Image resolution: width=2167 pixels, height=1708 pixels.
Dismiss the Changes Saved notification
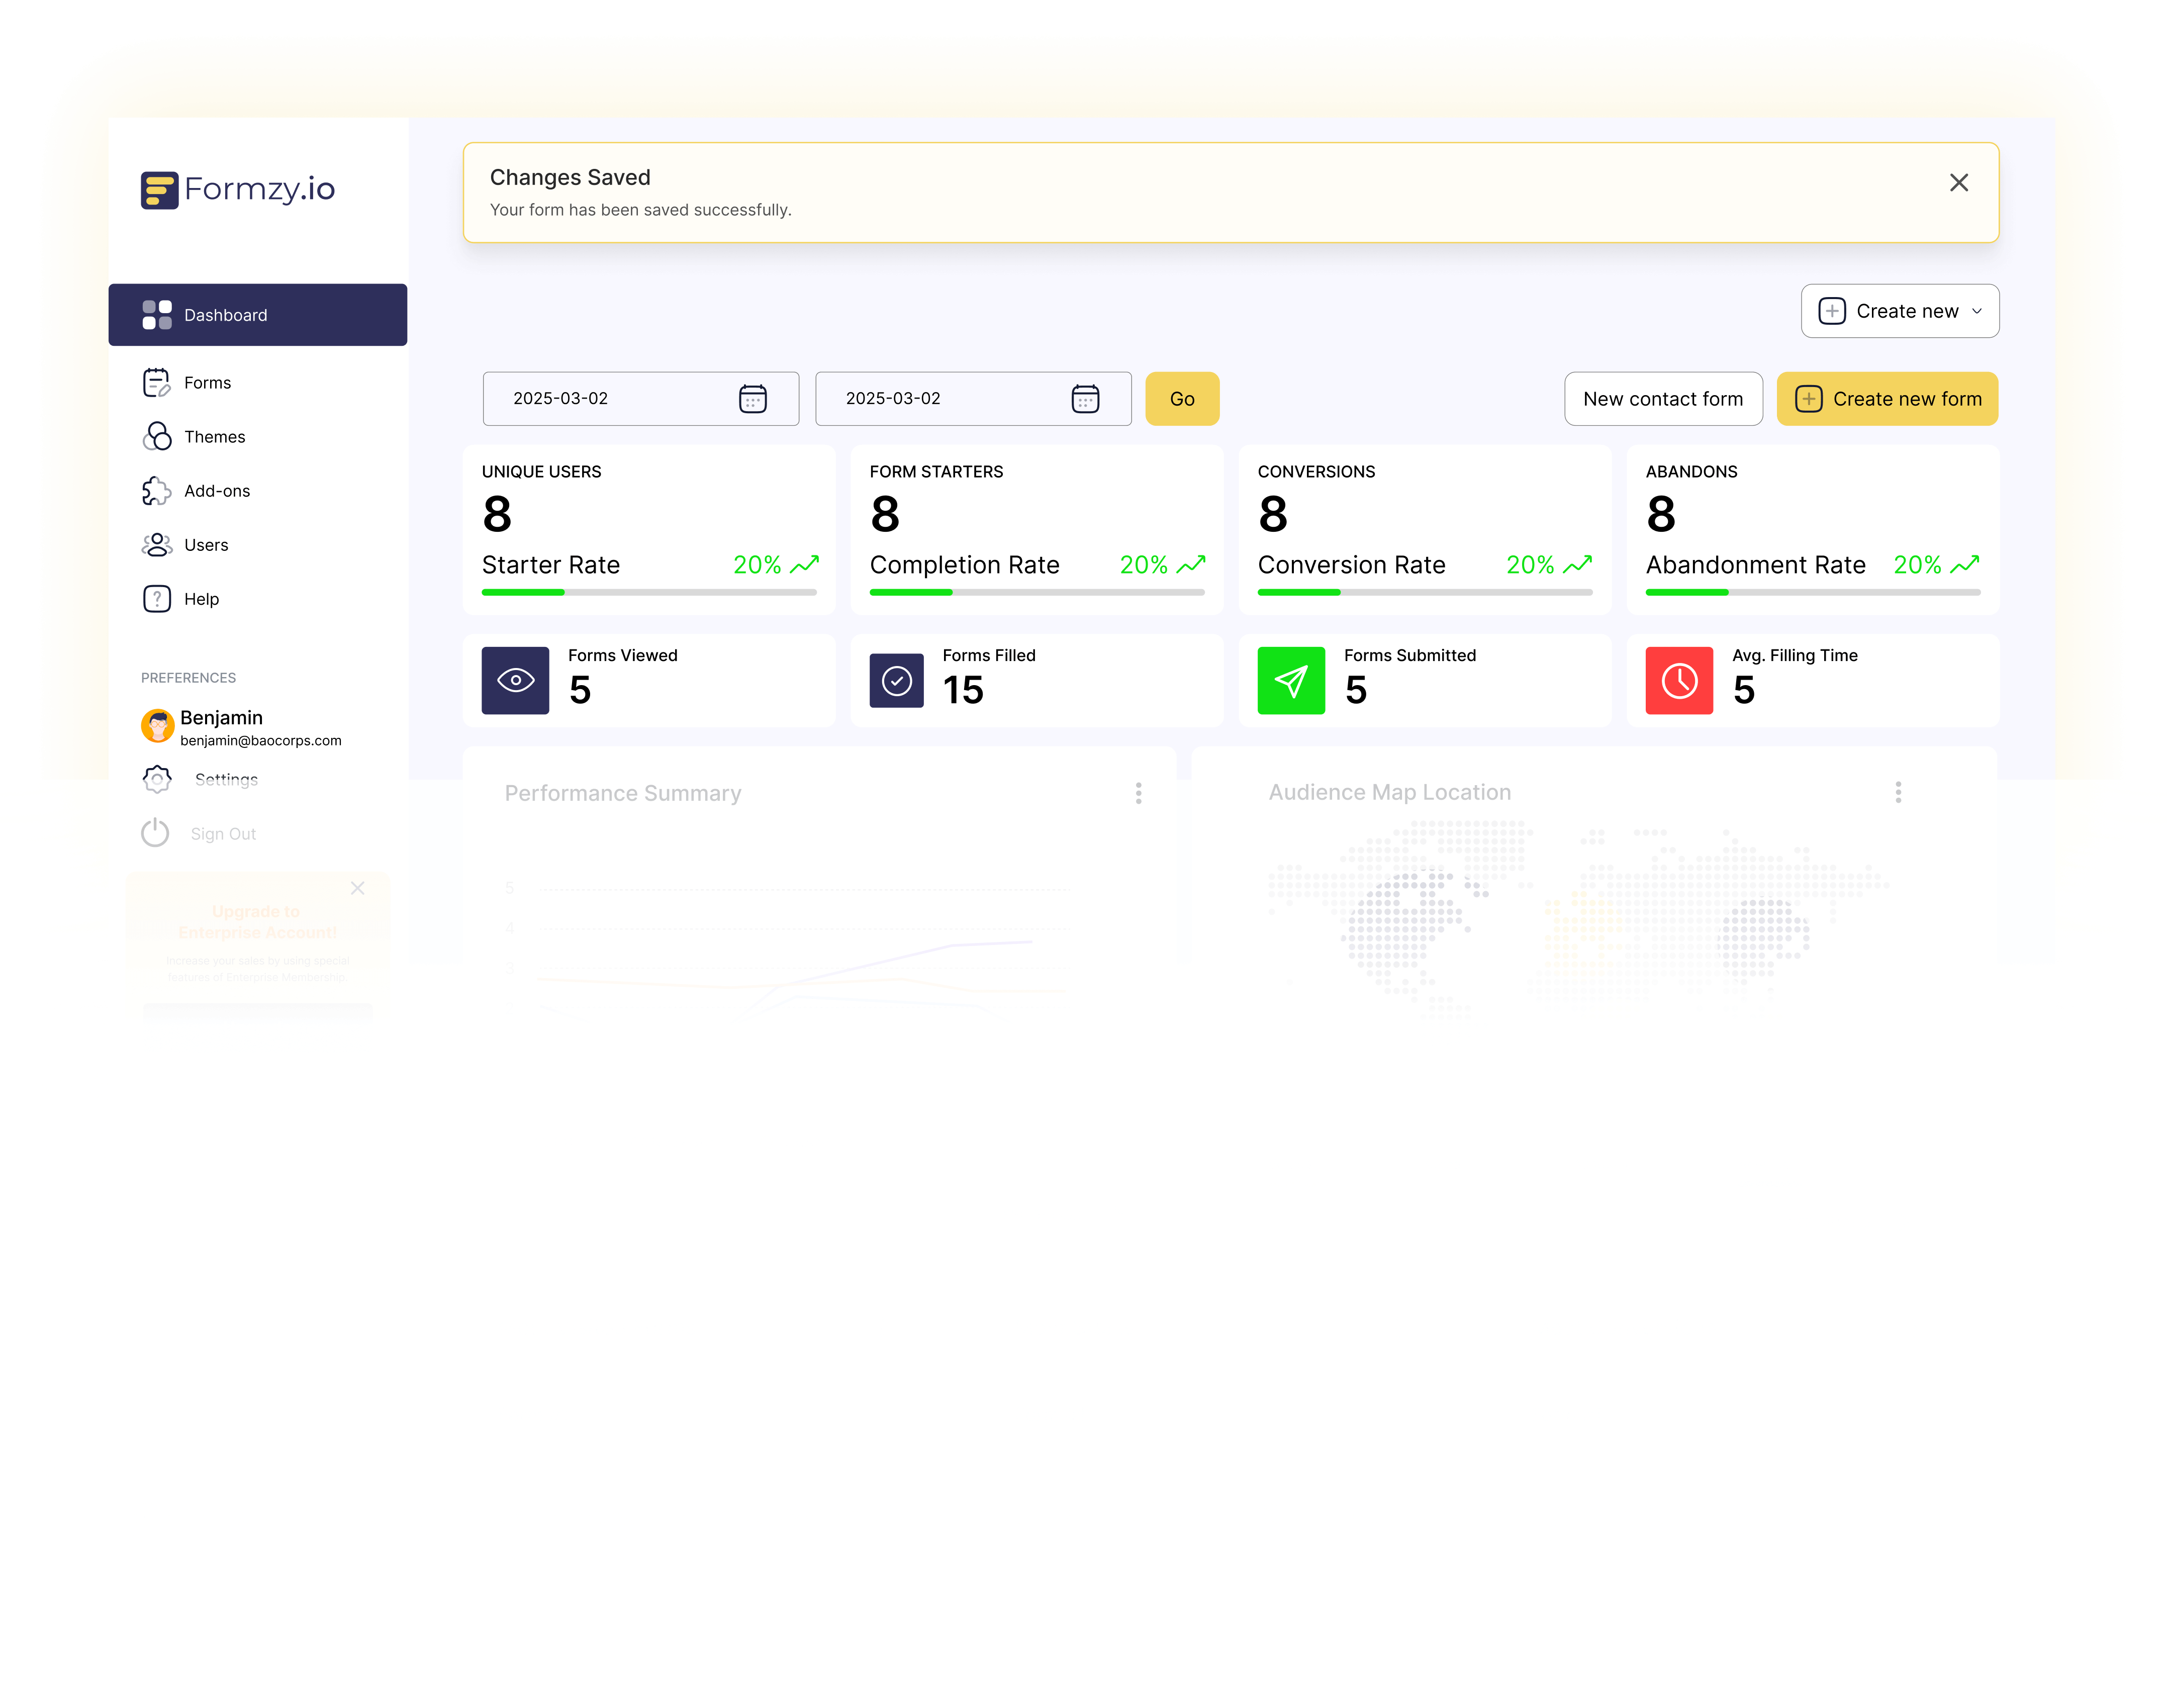point(1958,183)
